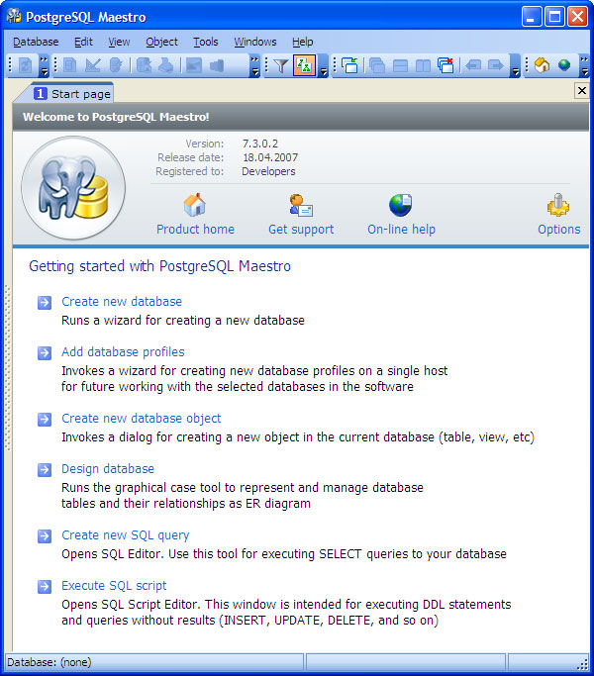Viewport: 594px width, 676px height.
Task: Click the dotted splitter handle on left edge
Action: click(x=7, y=368)
